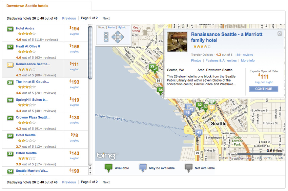The width and height of the screenshot is (288, 191).
Task: Select green map pin 32
Action: [200, 105]
